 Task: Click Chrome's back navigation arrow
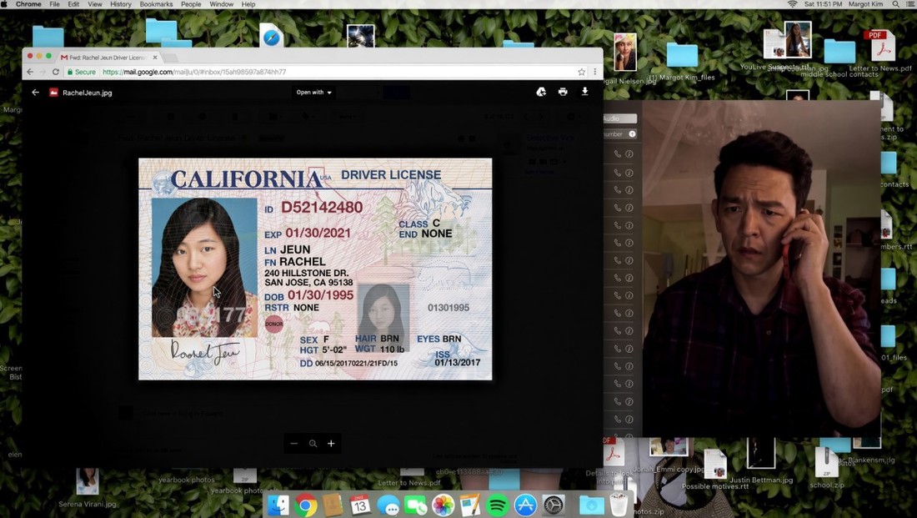pos(30,72)
